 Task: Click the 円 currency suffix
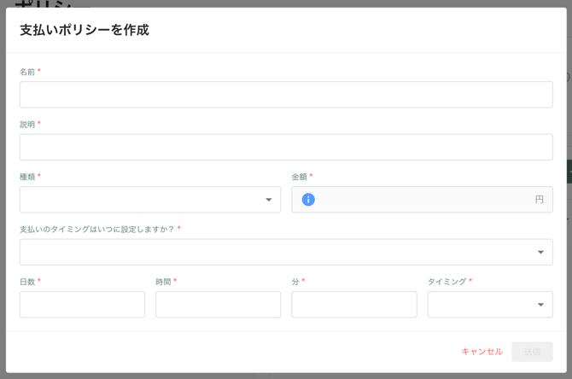tap(539, 200)
